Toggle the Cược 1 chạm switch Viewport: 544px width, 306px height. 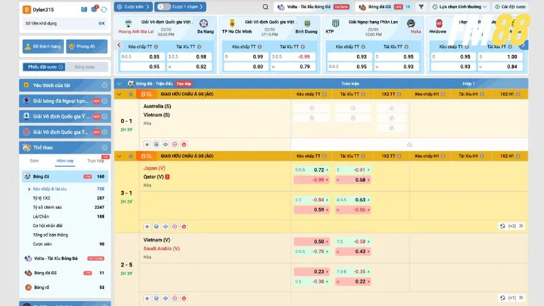click(x=163, y=7)
